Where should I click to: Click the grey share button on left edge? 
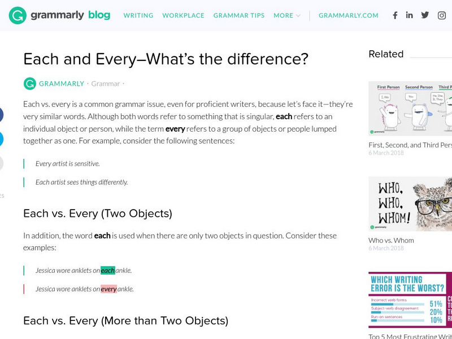point(1,163)
